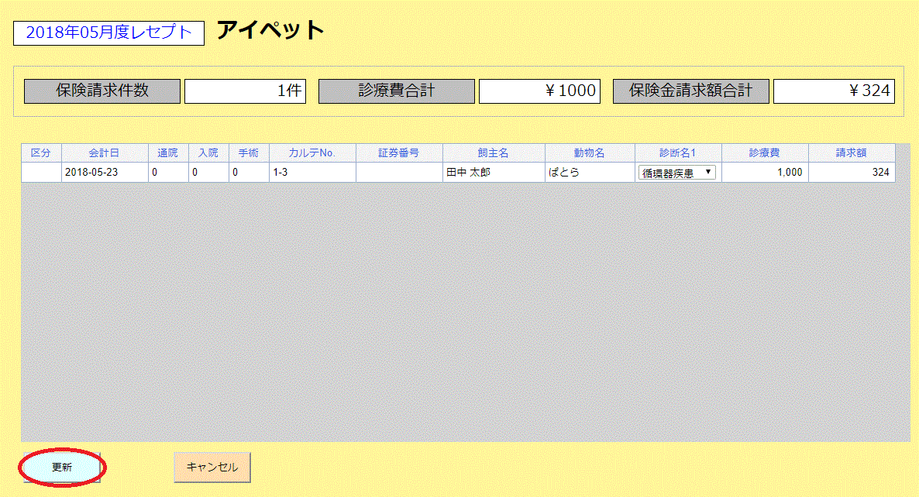Click the ￥324 claim total field

(x=834, y=91)
